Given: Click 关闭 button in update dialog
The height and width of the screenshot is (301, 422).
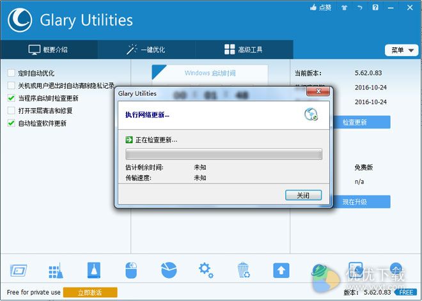Looking at the screenshot, I should click(303, 196).
